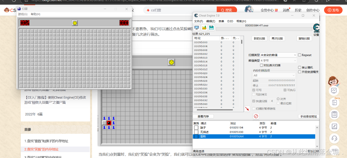Click the sad face in article image
Viewport: 347px width, 158px height.
[x=171, y=62]
